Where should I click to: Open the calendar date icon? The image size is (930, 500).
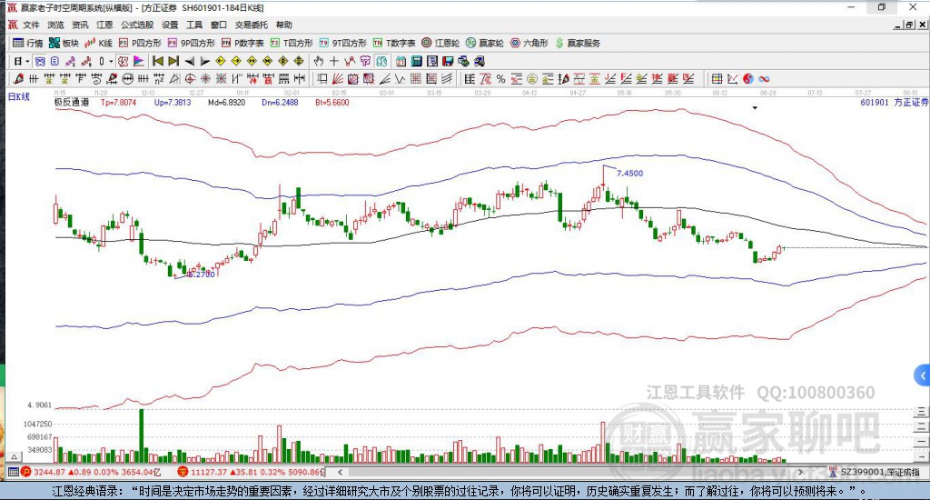tap(401, 61)
